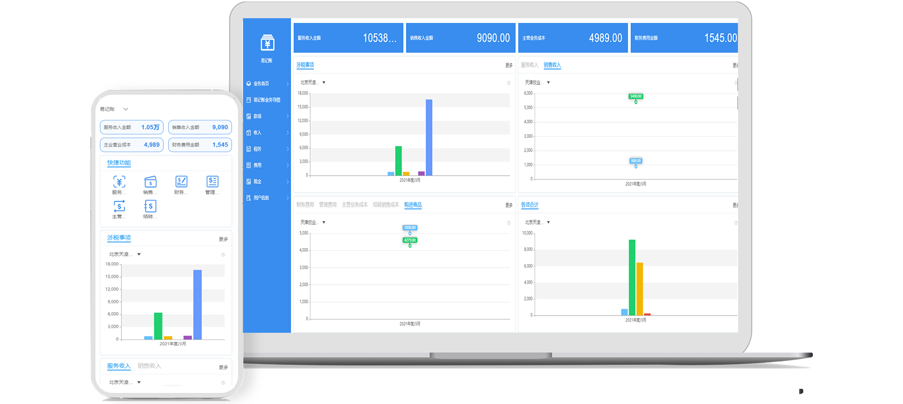This screenshot has width=903, height=404.
Task: Open the 北京天凌 company dropdown in desktop 涉税事项
Action: [313, 82]
